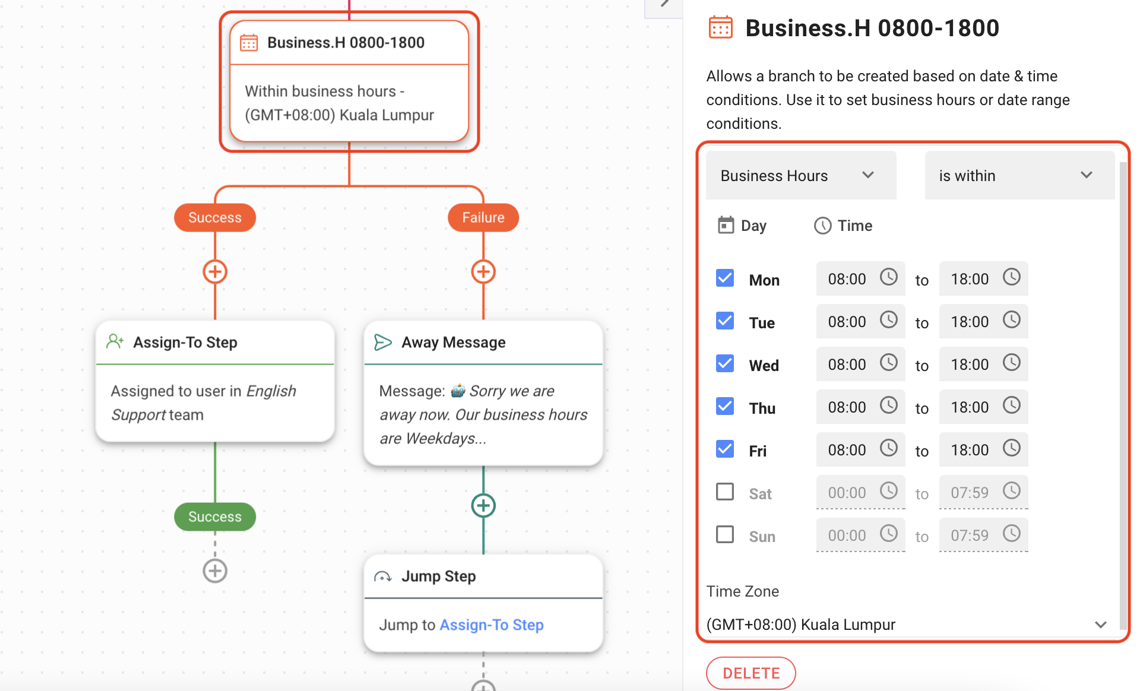Image resolution: width=1140 pixels, height=691 pixels.
Task: Open clock picker for Mon end time
Action: (x=1012, y=277)
